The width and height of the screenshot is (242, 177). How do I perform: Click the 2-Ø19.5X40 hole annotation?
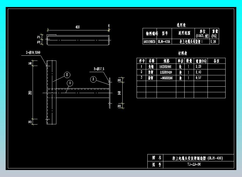point(33,52)
